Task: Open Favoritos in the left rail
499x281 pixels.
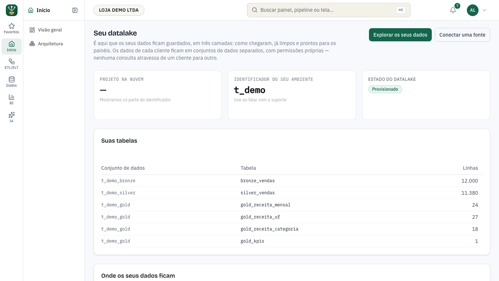Action: pos(12,28)
